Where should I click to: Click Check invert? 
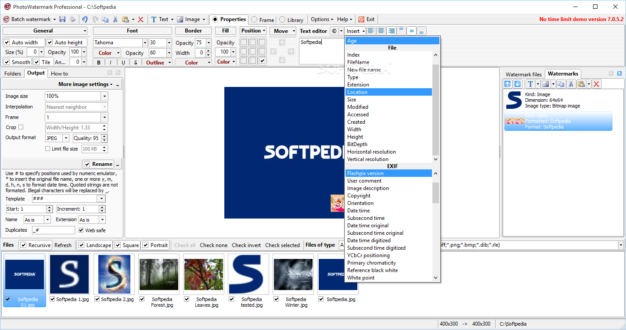tap(246, 245)
